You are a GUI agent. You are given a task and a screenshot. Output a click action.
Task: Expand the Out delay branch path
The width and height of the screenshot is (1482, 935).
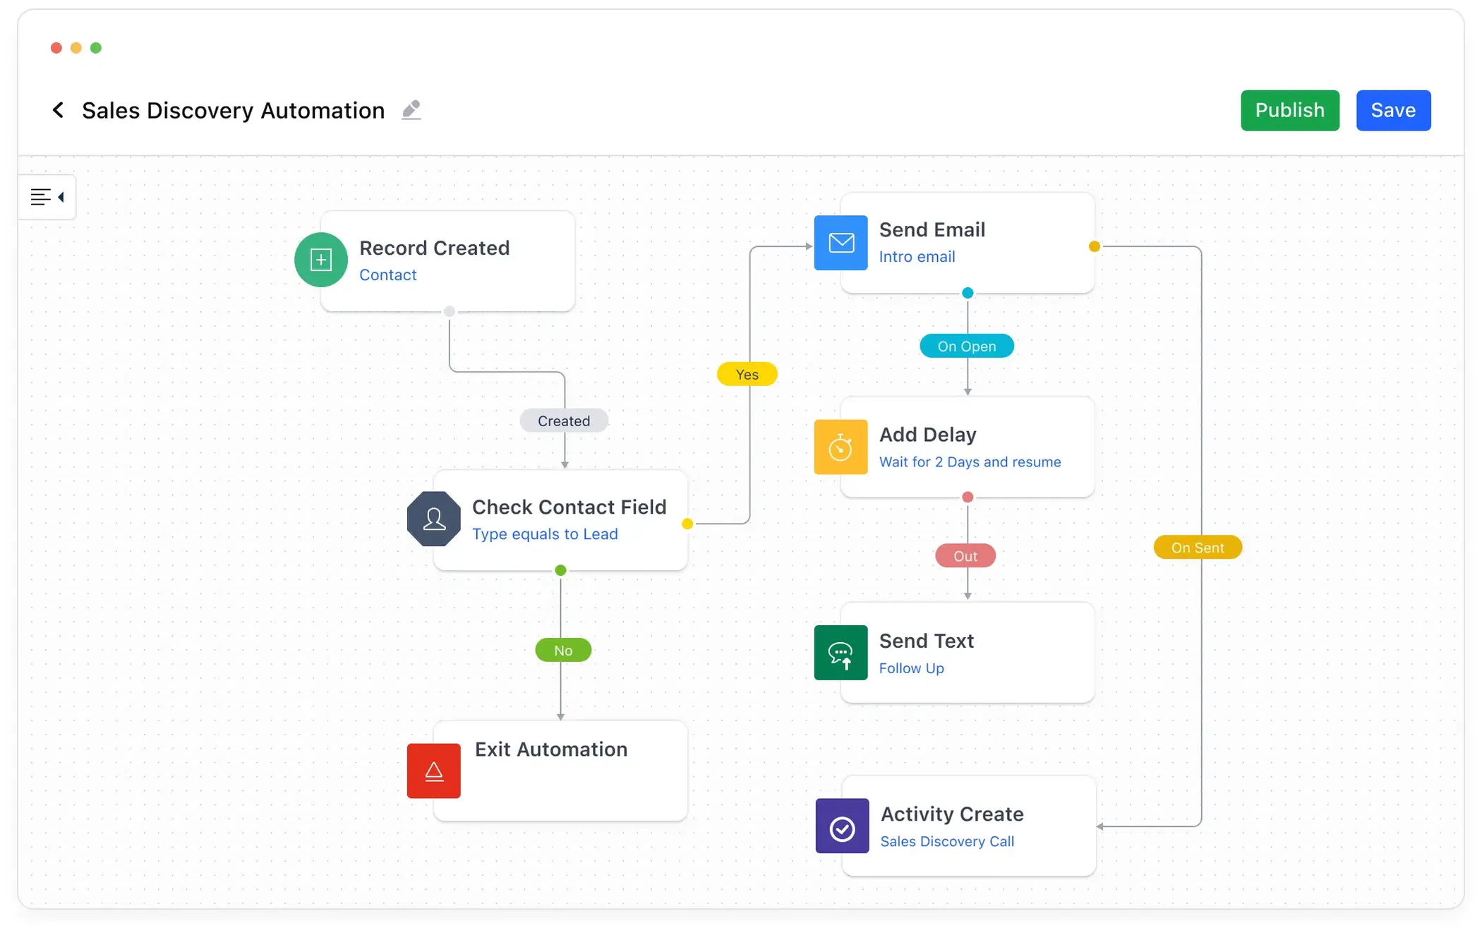pos(966,555)
